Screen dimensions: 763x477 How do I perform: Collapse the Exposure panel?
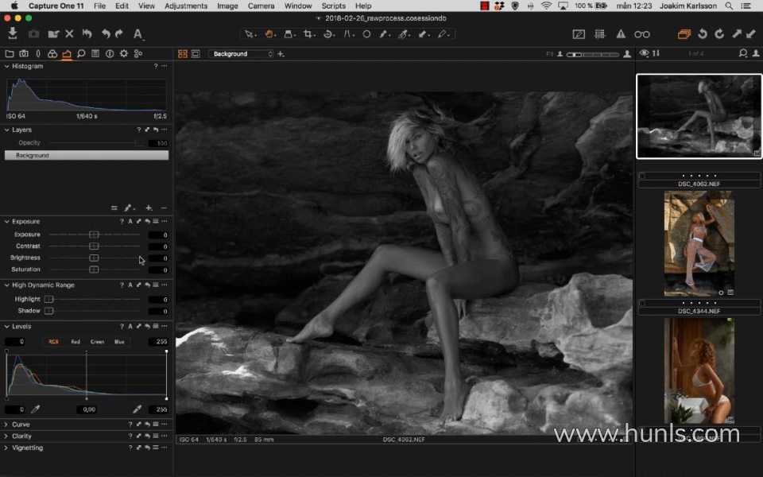point(7,222)
